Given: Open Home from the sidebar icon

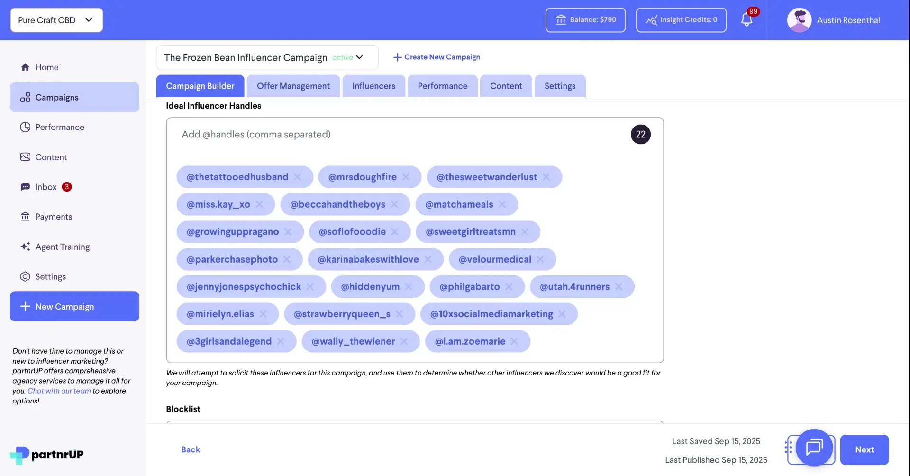Looking at the screenshot, I should (x=25, y=67).
